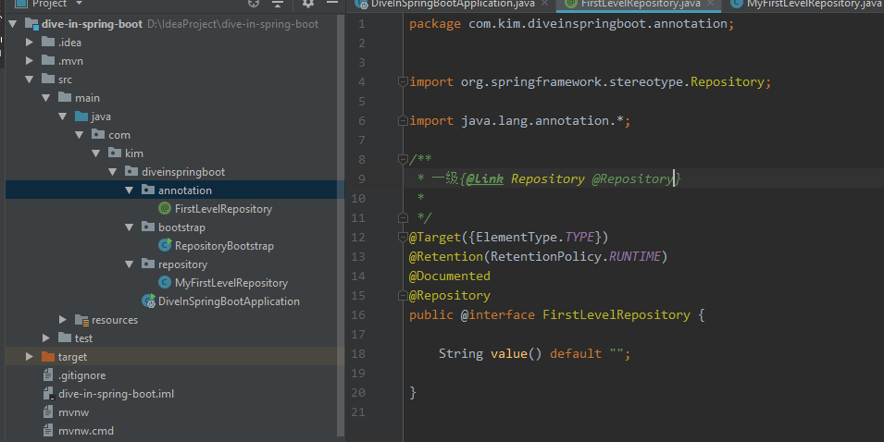Fold the annotations block at line 12
Viewport: 884px width, 442px height.
(402, 237)
